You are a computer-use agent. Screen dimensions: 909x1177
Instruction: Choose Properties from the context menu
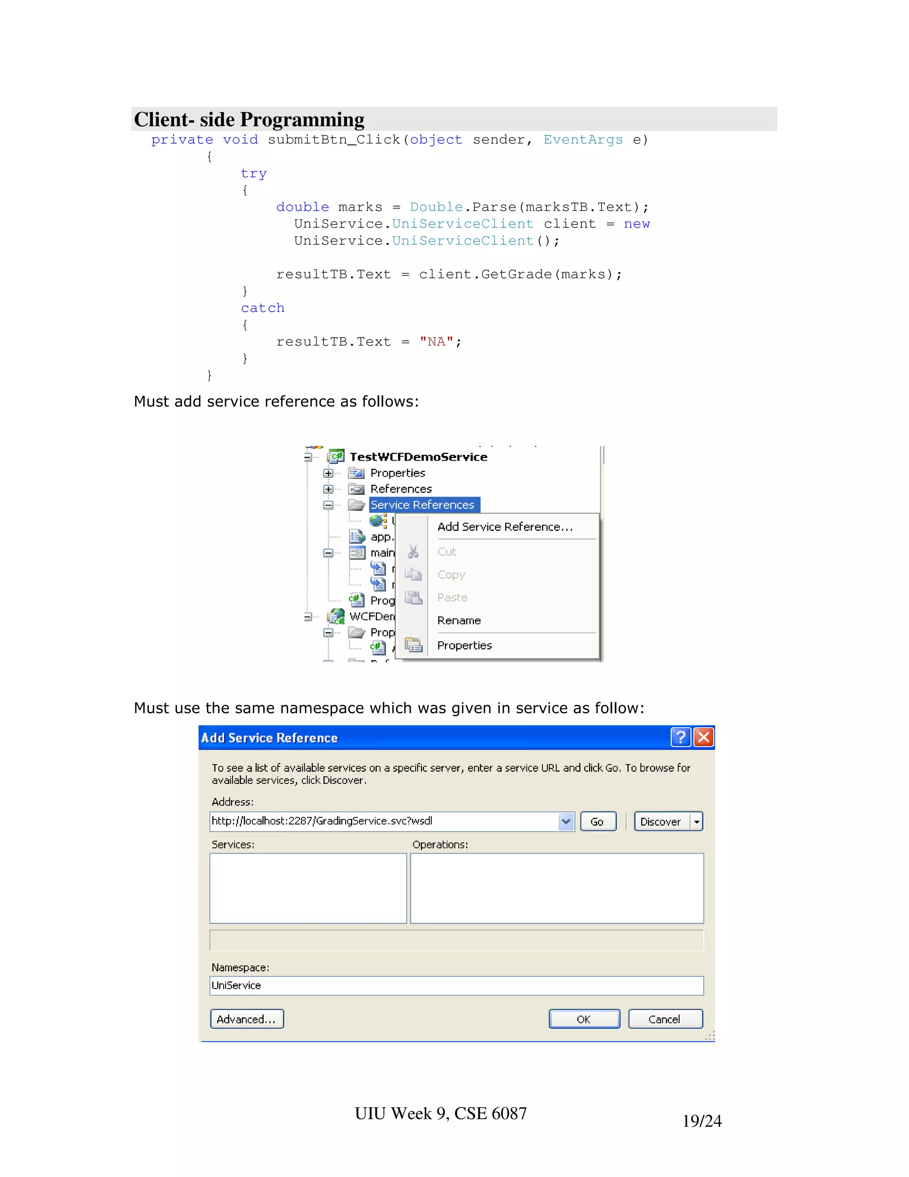pyautogui.click(x=464, y=645)
